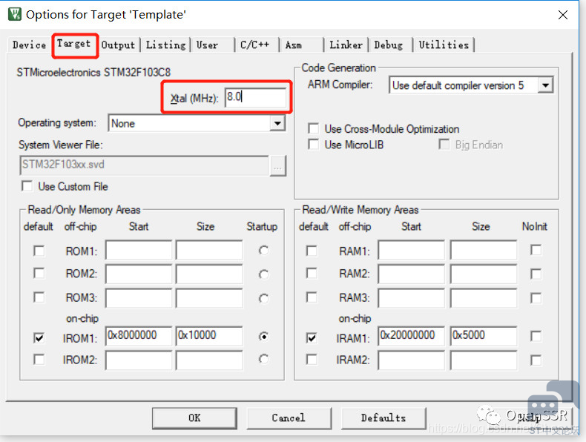
Task: Click the Xtal (MHz) input field
Action: [x=256, y=97]
